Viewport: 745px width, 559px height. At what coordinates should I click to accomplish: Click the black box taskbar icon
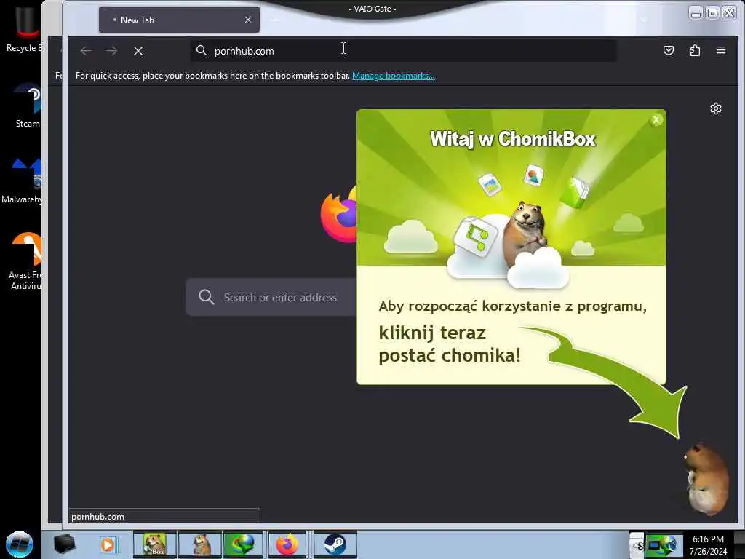[x=64, y=544]
